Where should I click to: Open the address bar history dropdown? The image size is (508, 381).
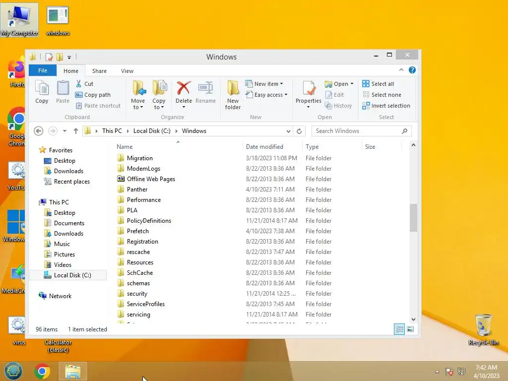(x=288, y=131)
